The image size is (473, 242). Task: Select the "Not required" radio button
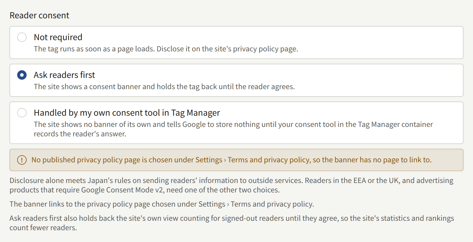tap(22, 37)
